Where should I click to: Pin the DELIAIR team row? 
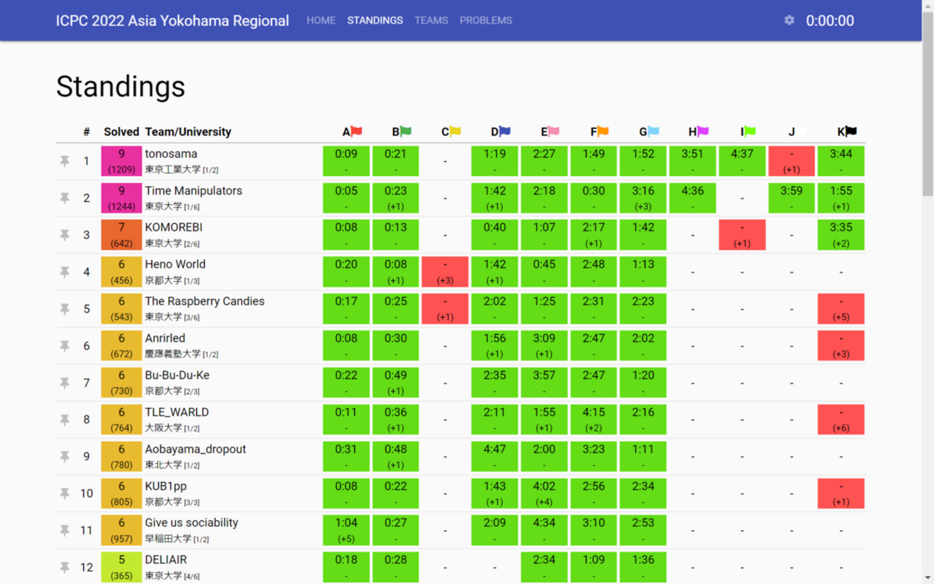point(65,567)
